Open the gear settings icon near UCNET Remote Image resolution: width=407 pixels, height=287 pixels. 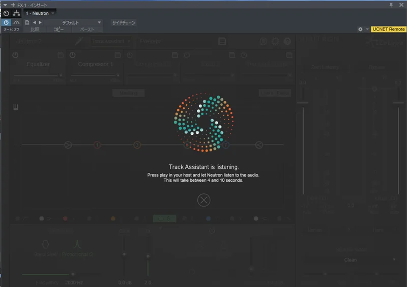pos(360,30)
